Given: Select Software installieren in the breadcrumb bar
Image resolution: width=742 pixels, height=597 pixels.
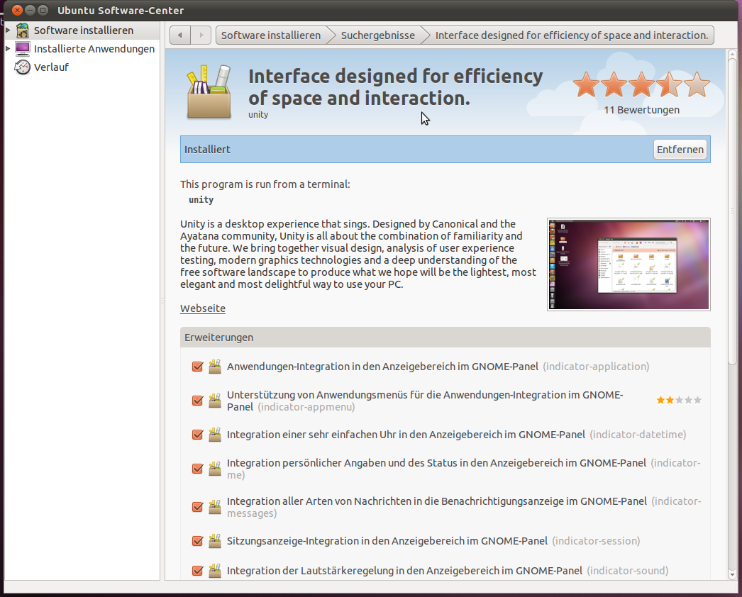Looking at the screenshot, I should click(x=272, y=35).
